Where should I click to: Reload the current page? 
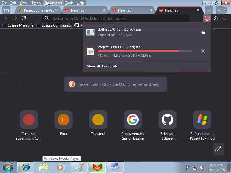pyautogui.click(x=24, y=18)
